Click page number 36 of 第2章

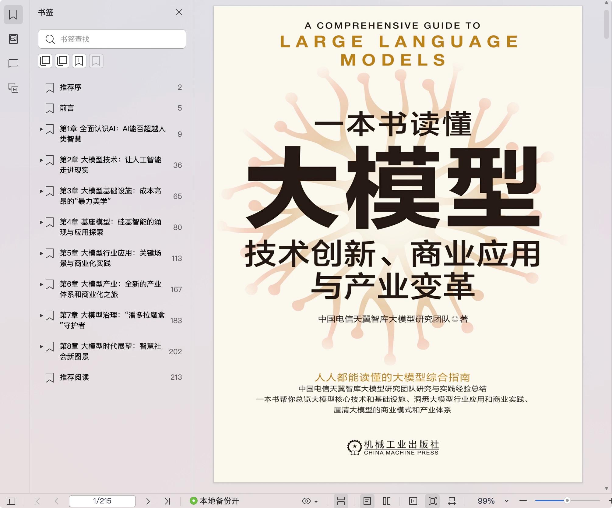[178, 165]
